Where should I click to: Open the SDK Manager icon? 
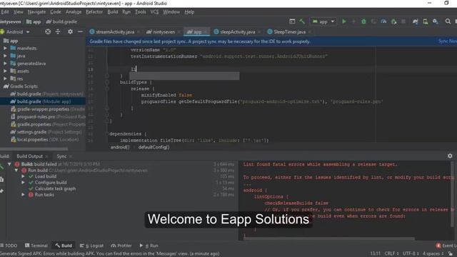436,21
